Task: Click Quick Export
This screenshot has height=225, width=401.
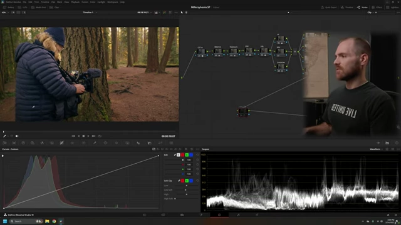Action: click(x=329, y=7)
